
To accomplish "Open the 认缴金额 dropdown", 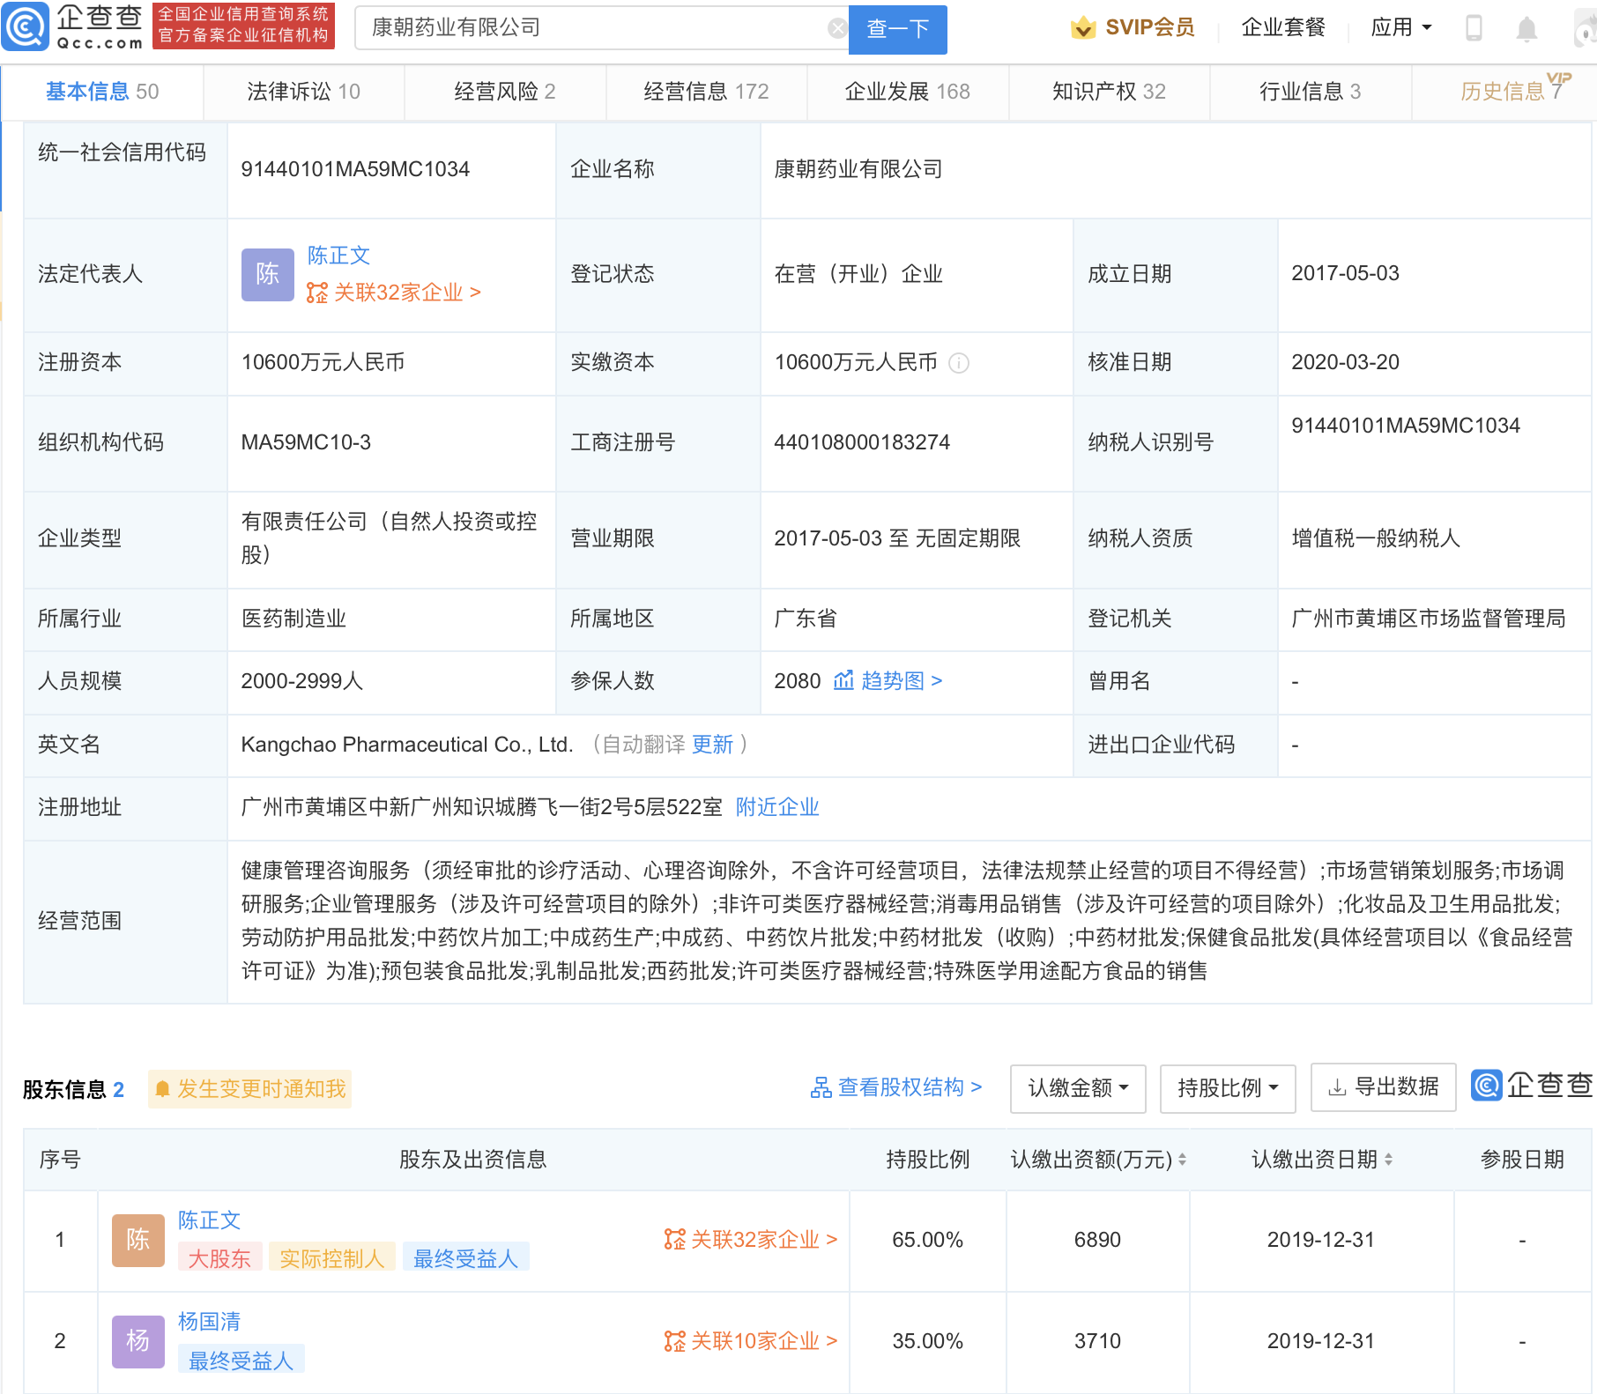I will pyautogui.click(x=1078, y=1088).
